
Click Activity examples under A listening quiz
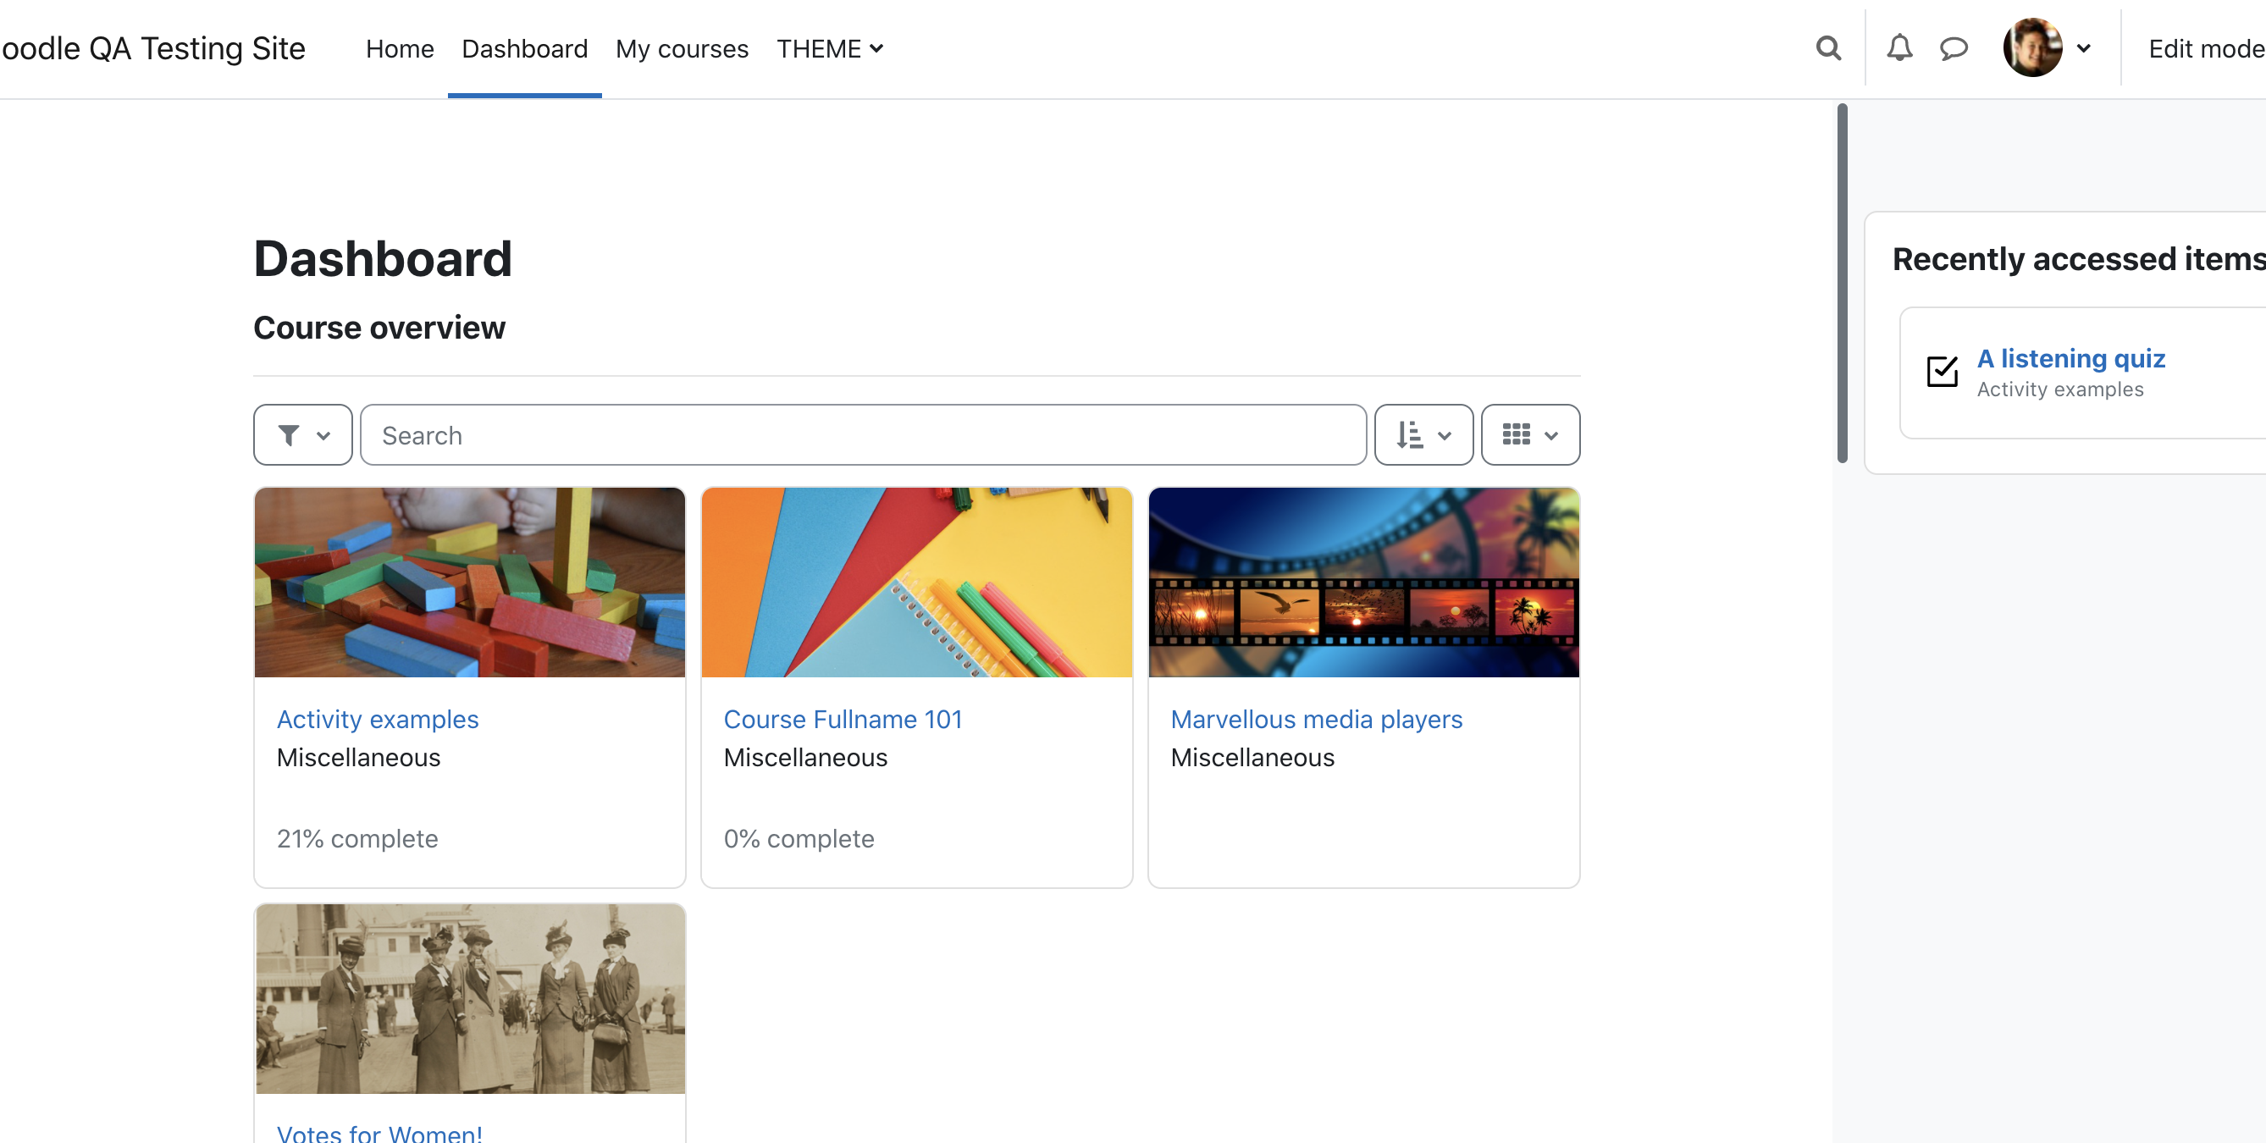coord(2060,389)
